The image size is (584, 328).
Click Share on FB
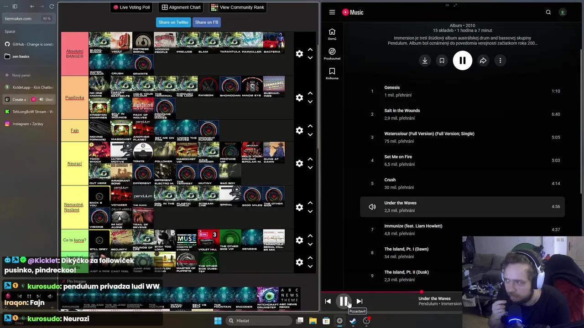(x=207, y=22)
